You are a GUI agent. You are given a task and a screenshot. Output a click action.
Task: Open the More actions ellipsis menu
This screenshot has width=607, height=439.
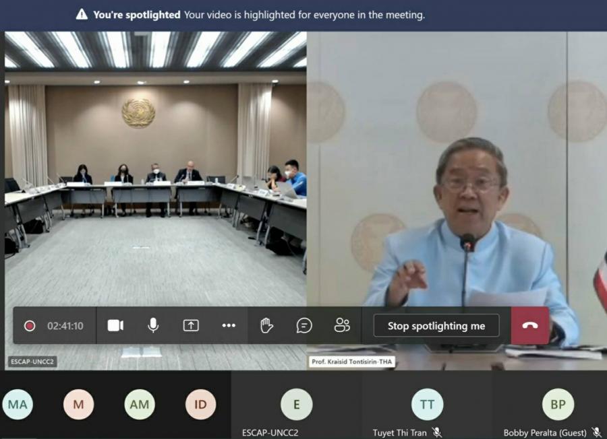[x=229, y=326]
